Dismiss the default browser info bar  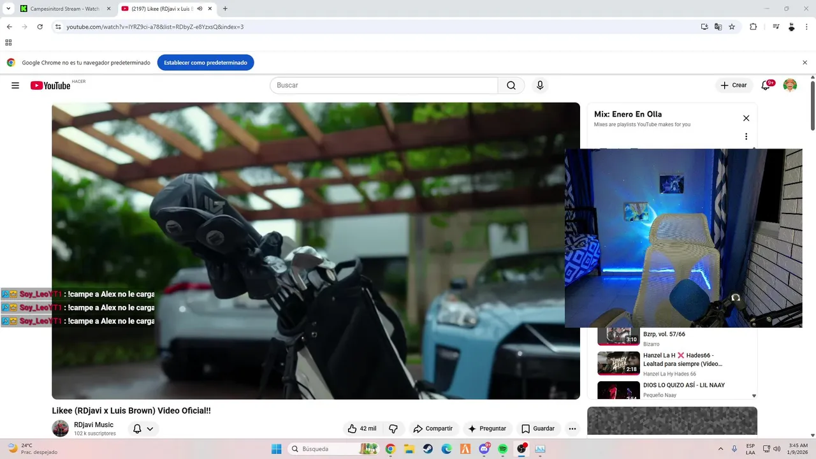pyautogui.click(x=805, y=62)
